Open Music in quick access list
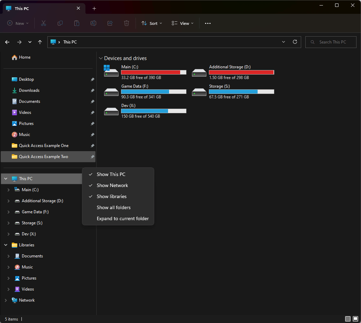The image size is (361, 323). pyautogui.click(x=48, y=134)
